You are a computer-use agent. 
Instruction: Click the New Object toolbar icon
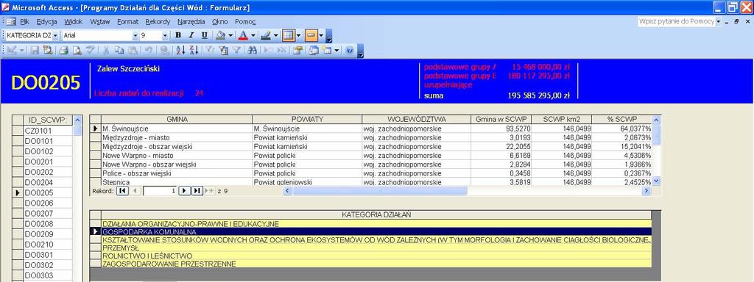[x=327, y=50]
